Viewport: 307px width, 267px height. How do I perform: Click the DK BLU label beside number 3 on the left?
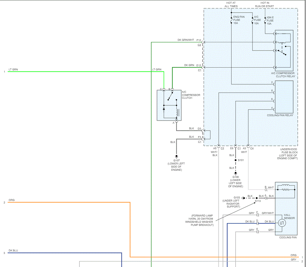[x=13, y=250]
